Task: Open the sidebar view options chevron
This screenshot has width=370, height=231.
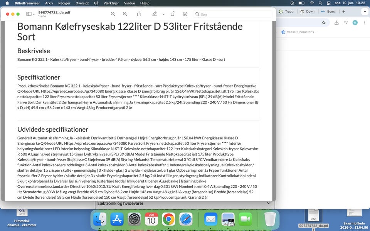Action: 34,14
